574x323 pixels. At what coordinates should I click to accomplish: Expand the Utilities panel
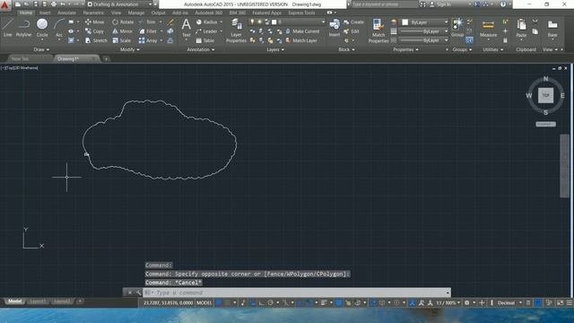[x=492, y=49]
